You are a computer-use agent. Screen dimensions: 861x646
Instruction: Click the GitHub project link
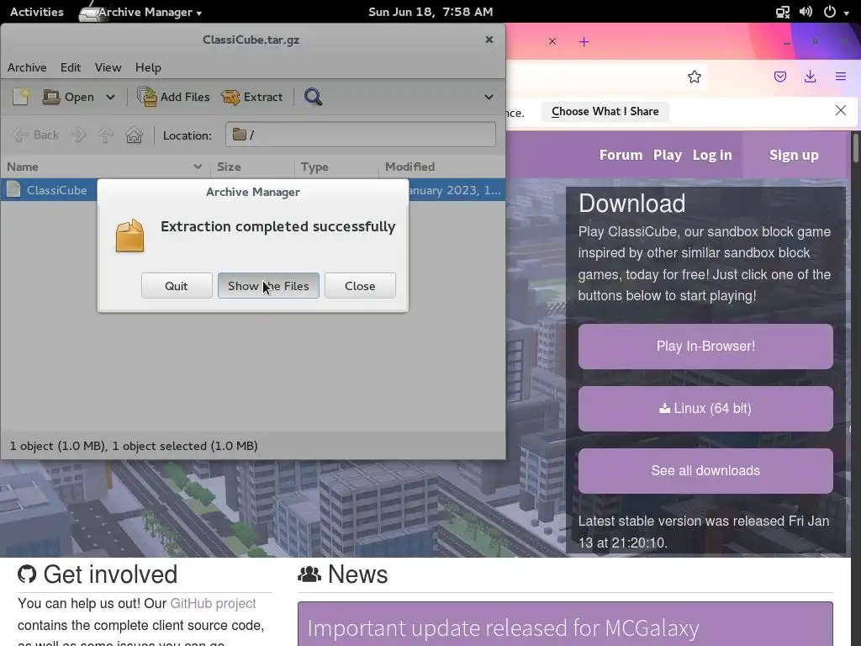[x=213, y=603]
